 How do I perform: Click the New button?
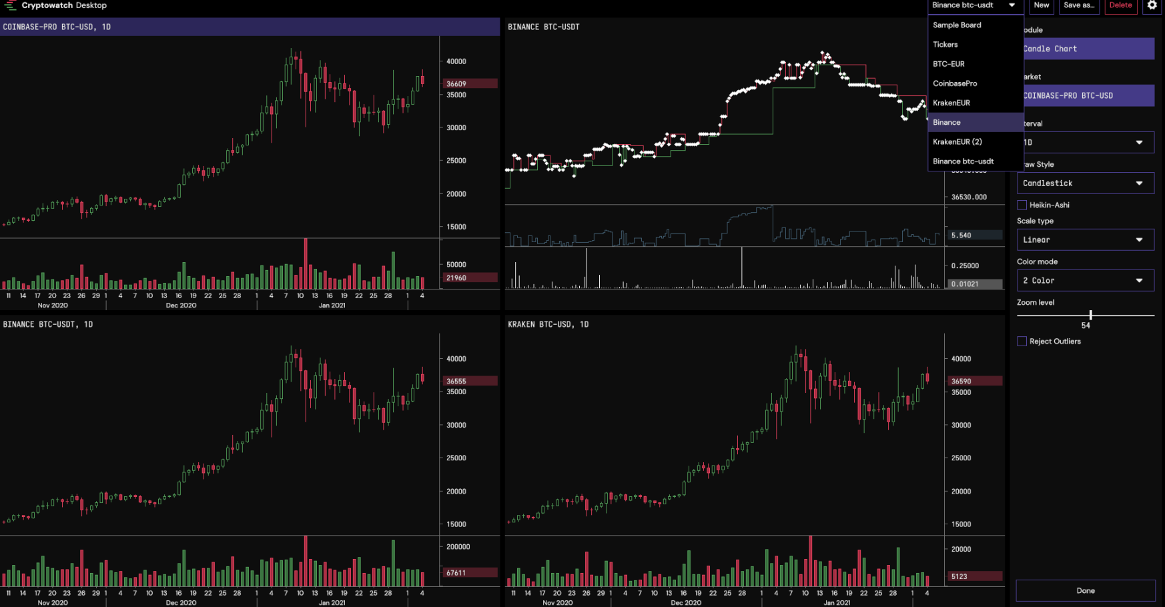[x=1042, y=5]
